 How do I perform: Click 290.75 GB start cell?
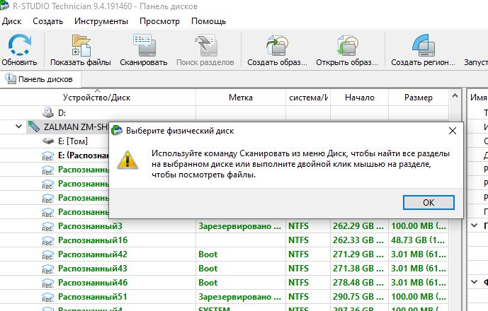click(x=358, y=297)
